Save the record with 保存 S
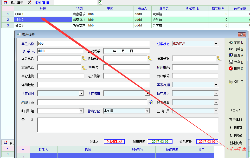 (x=236, y=62)
